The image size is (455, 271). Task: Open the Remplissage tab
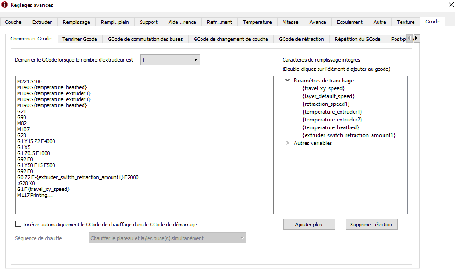tap(77, 22)
